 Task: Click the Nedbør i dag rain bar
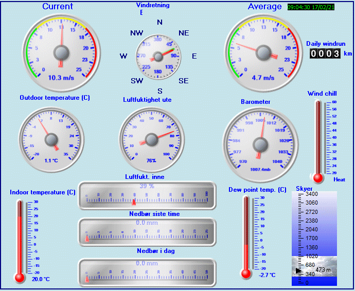click(147, 272)
